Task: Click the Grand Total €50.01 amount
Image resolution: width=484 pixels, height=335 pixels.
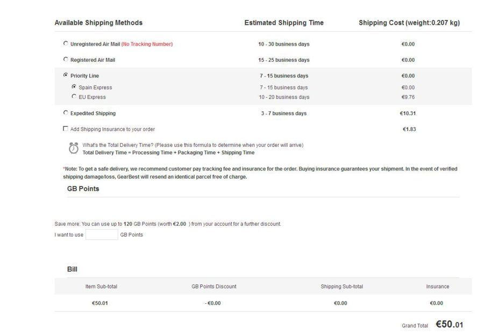Action: click(x=450, y=324)
